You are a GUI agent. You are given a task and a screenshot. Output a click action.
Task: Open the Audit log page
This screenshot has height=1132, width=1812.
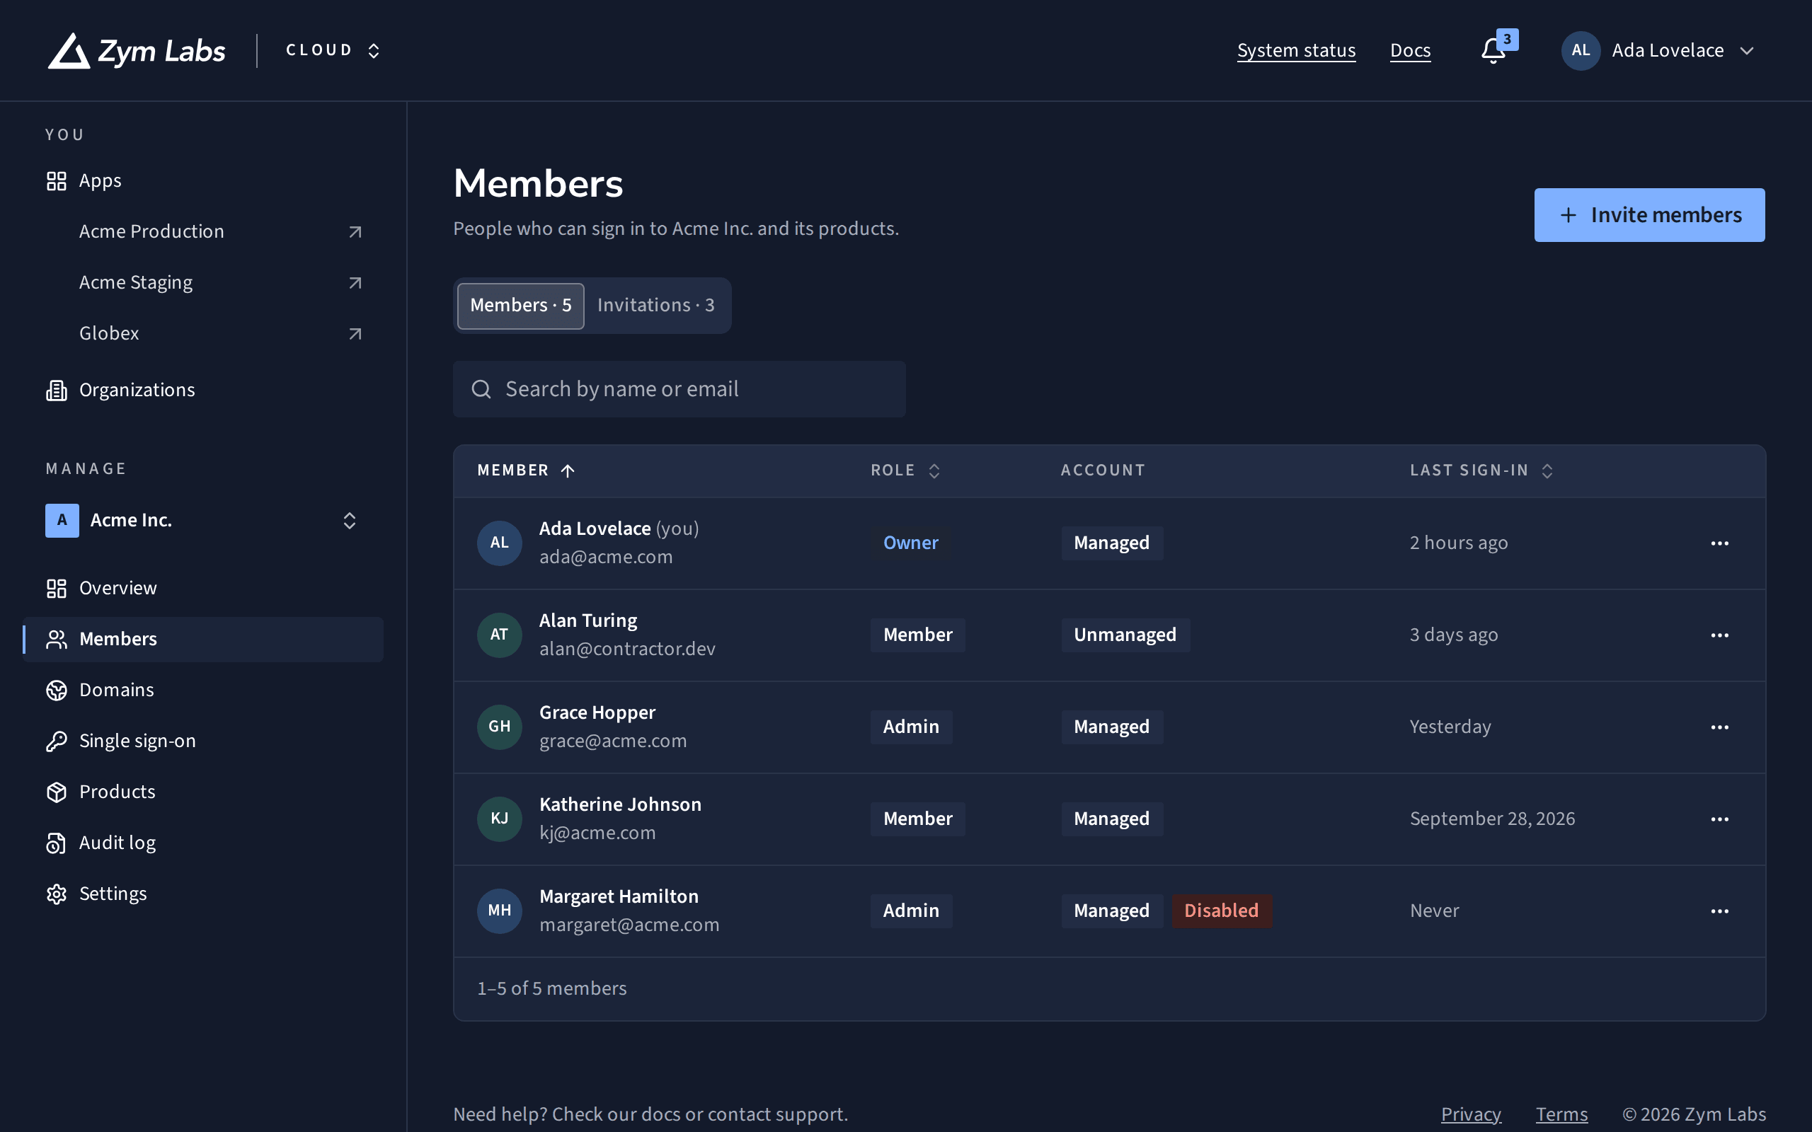coord(202,843)
